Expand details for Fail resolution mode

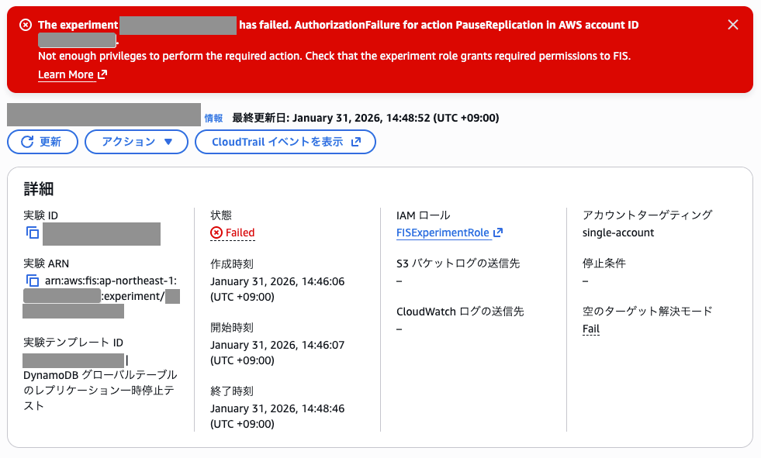593,328
